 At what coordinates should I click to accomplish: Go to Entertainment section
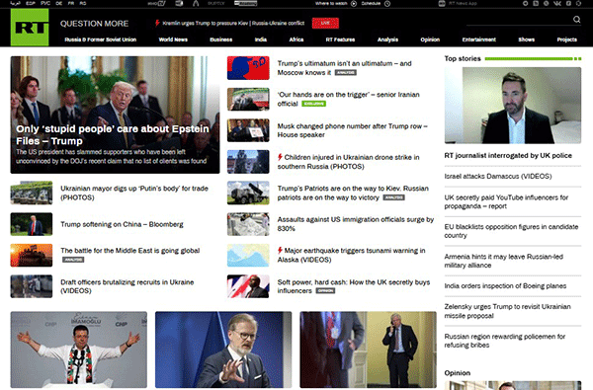tap(478, 39)
